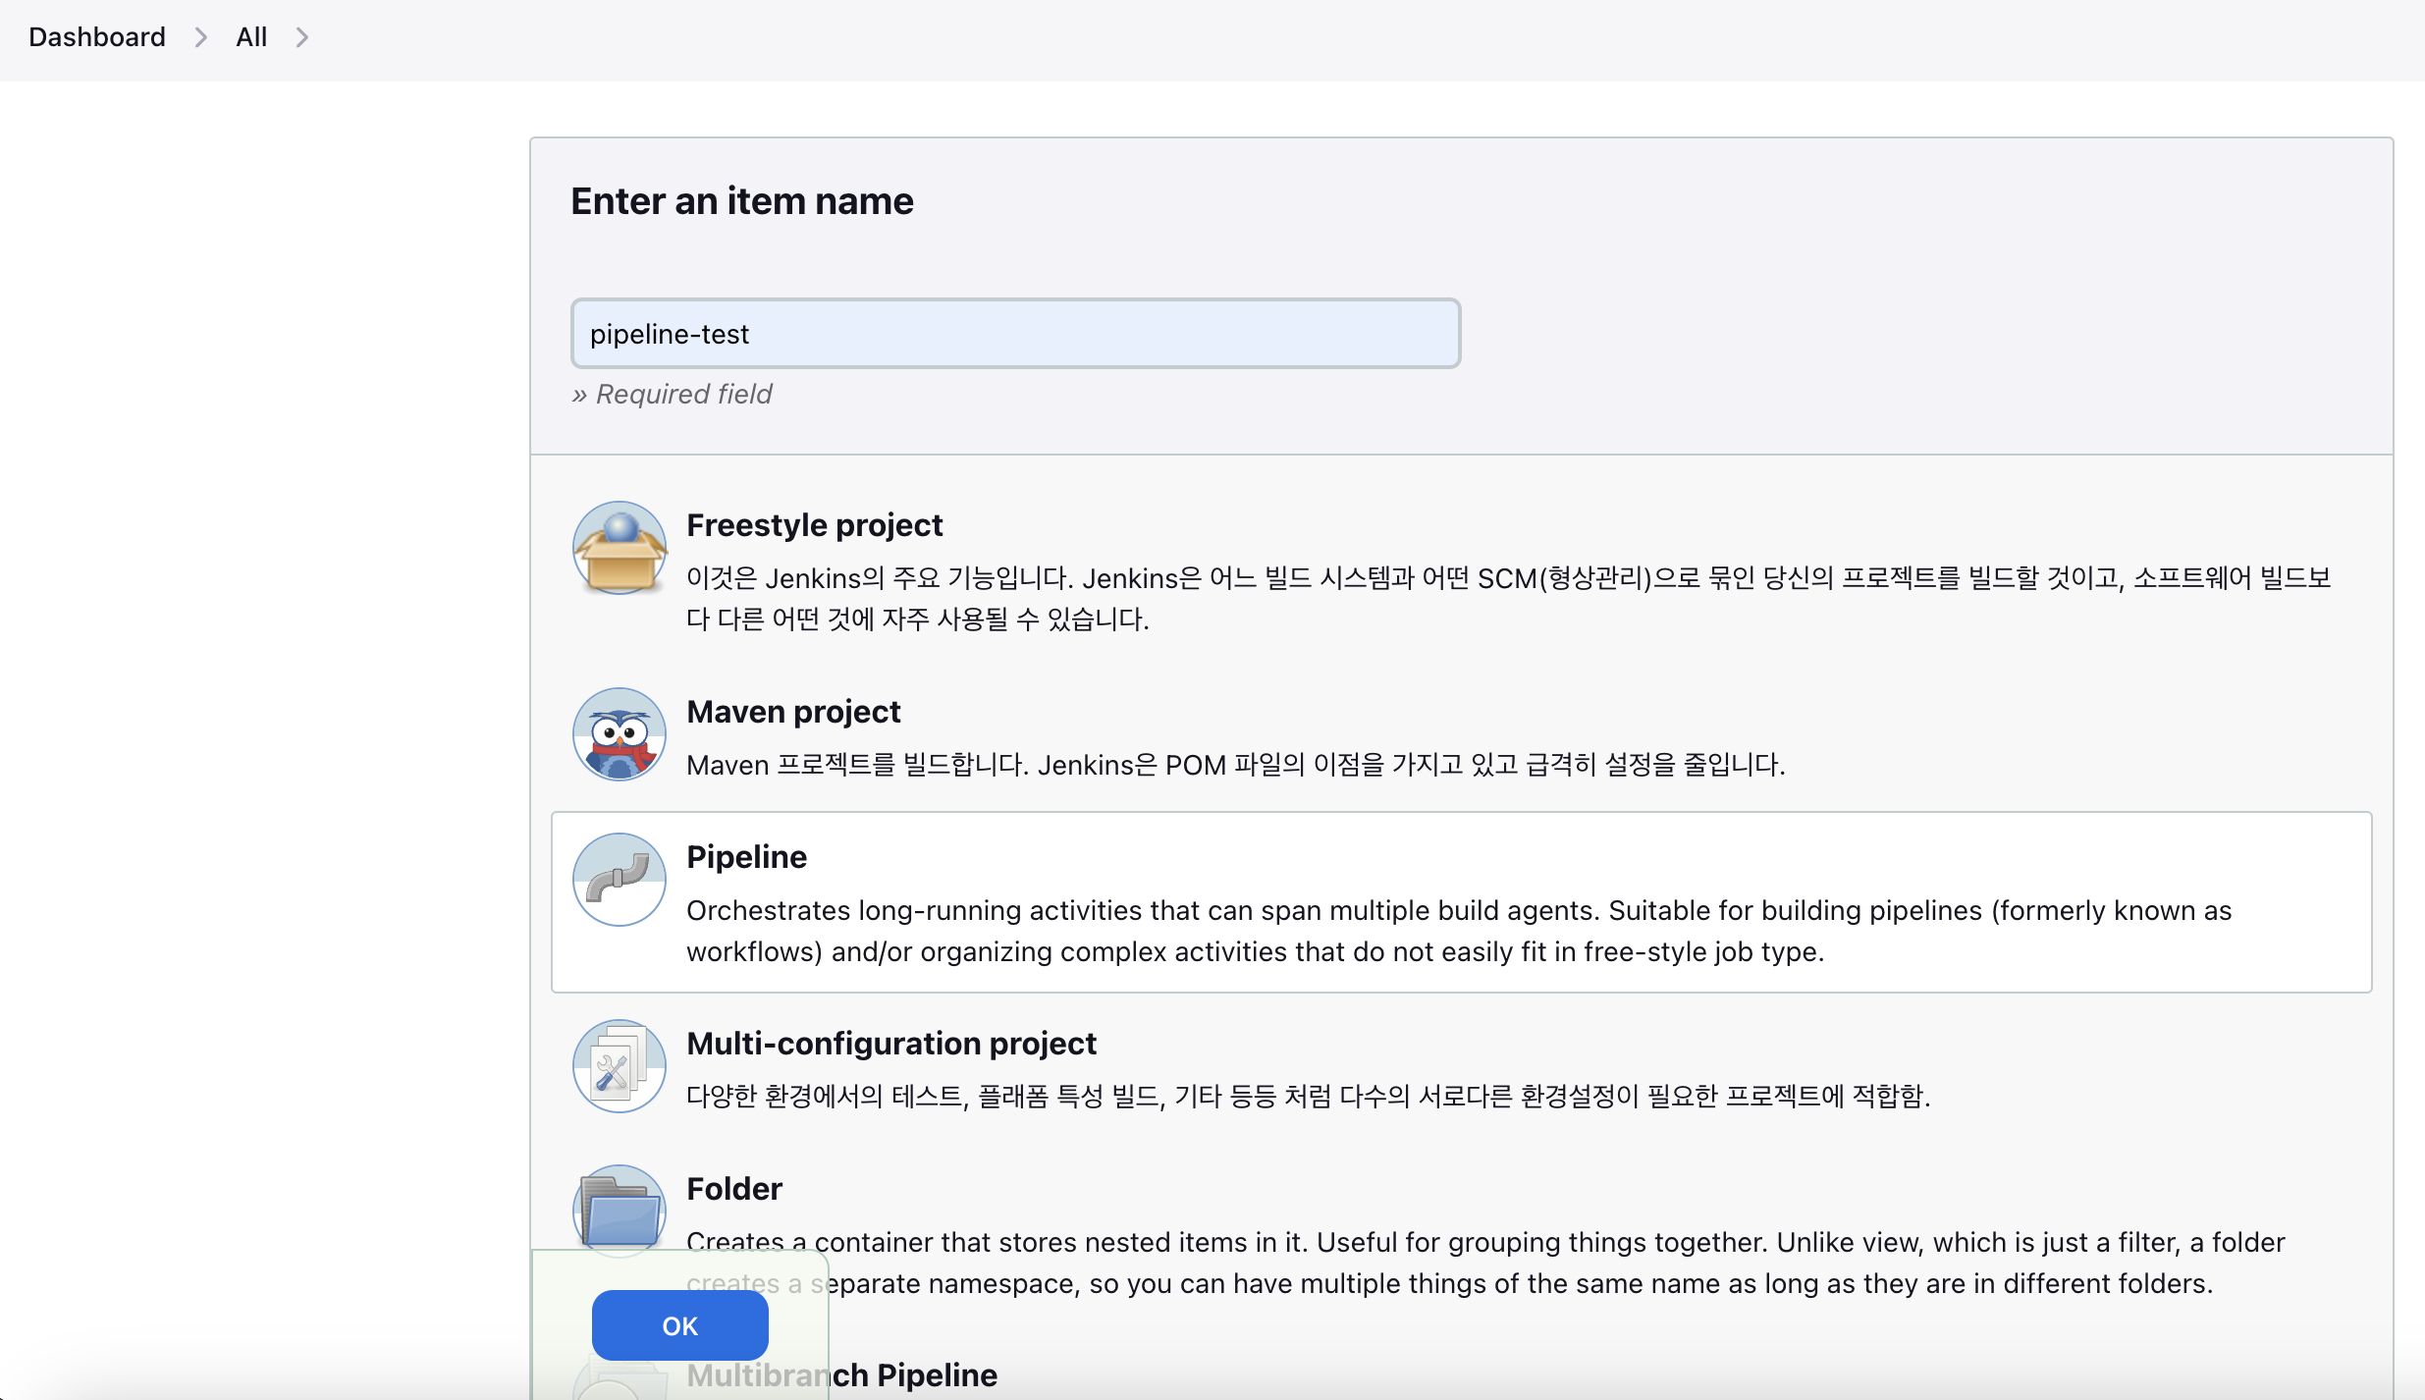Click the Multi-configuration project tools icon
2425x1400 pixels.
[619, 1066]
